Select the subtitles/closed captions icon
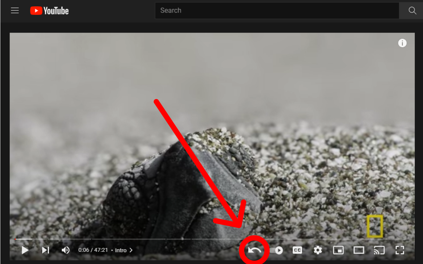The height and width of the screenshot is (264, 423). [297, 250]
